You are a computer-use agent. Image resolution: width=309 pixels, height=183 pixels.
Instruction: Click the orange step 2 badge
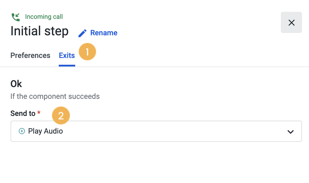pos(61,116)
